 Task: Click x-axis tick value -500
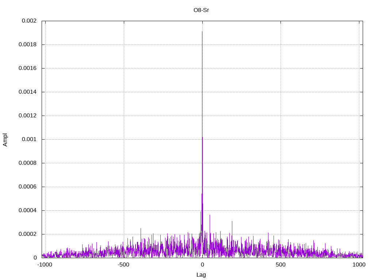[123, 265]
